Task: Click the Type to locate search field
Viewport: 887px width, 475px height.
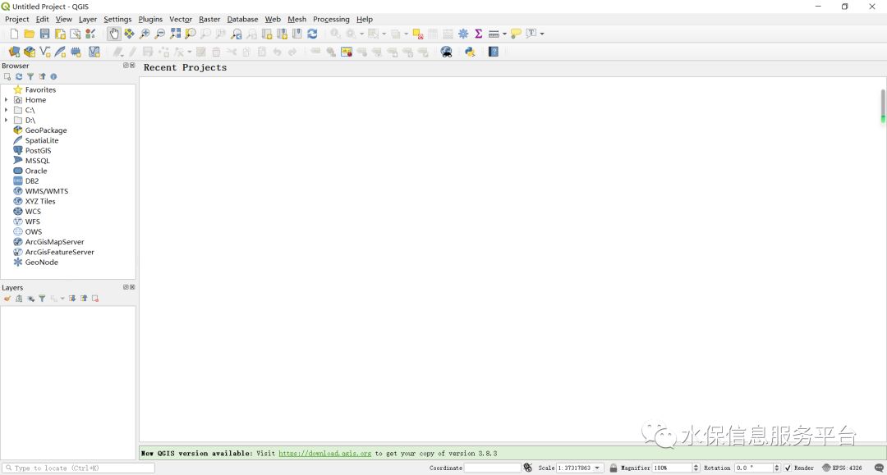Action: pyautogui.click(x=78, y=468)
